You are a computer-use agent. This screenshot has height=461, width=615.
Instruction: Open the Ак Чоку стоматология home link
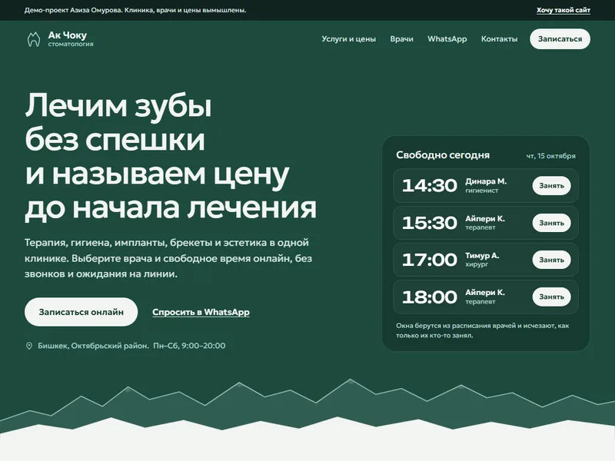[x=61, y=39]
